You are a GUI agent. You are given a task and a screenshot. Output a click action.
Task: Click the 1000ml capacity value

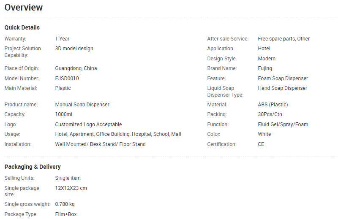click(x=64, y=114)
